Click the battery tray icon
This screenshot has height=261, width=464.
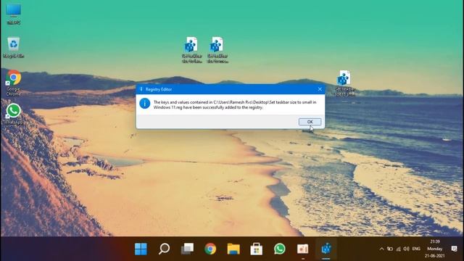[x=390, y=249]
